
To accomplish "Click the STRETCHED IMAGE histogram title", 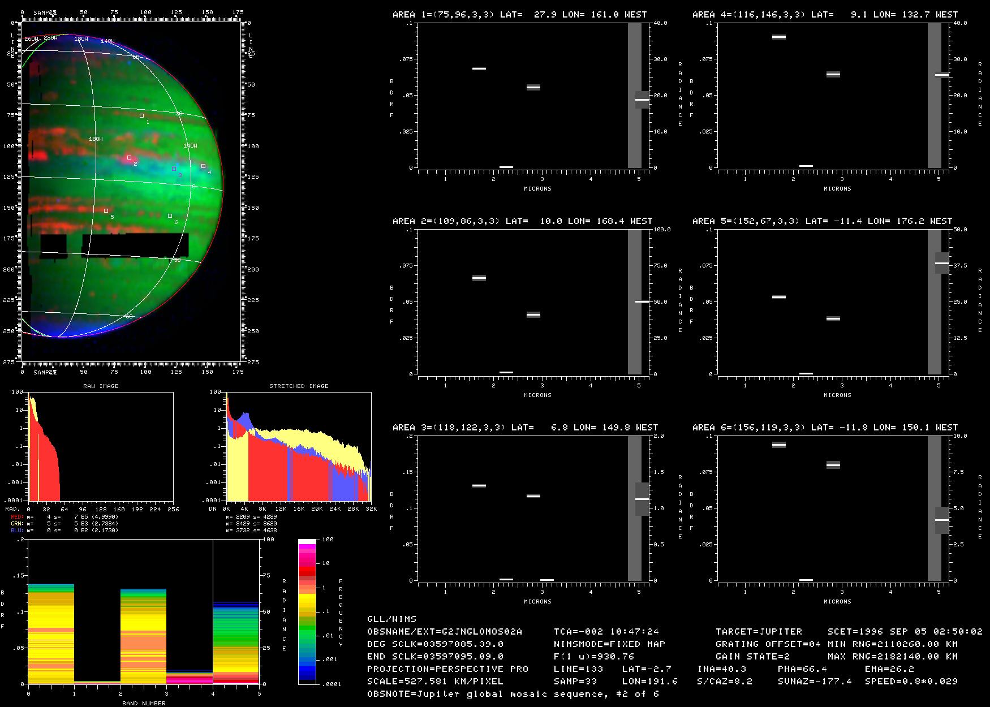I will (299, 386).
